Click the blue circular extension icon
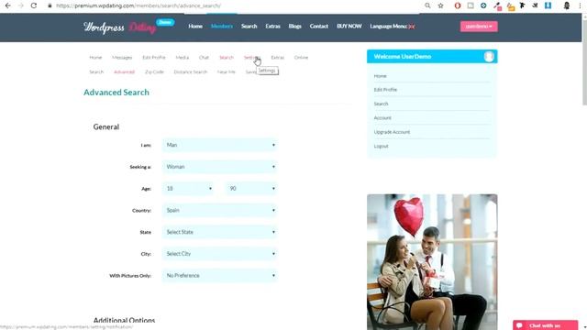587x330 pixels. pyautogui.click(x=483, y=5)
